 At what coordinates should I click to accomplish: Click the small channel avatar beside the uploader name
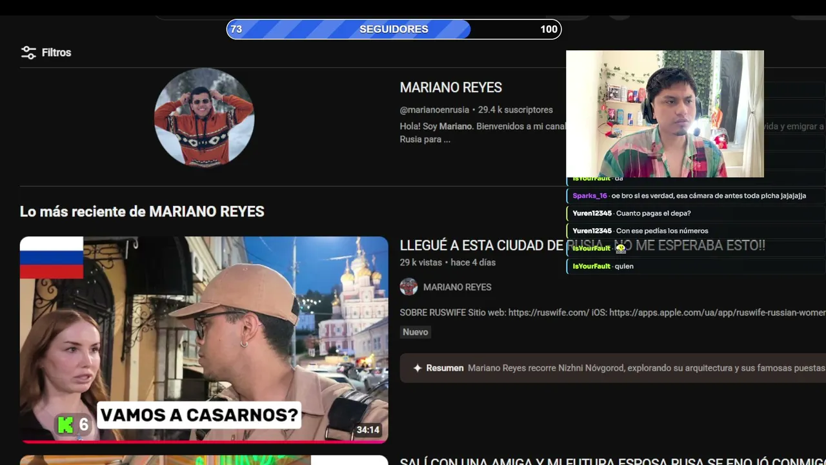408,287
